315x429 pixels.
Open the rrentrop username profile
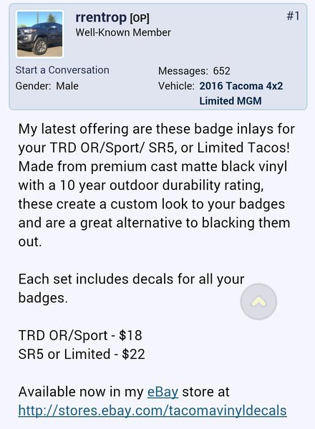tap(101, 17)
